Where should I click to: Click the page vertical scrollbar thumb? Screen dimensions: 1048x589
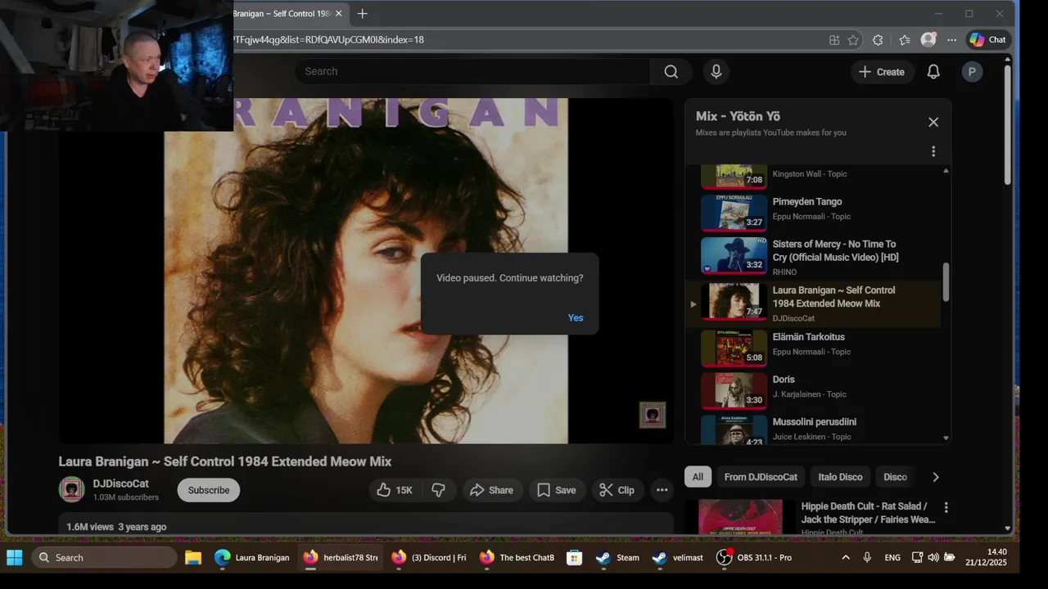[1007, 124]
